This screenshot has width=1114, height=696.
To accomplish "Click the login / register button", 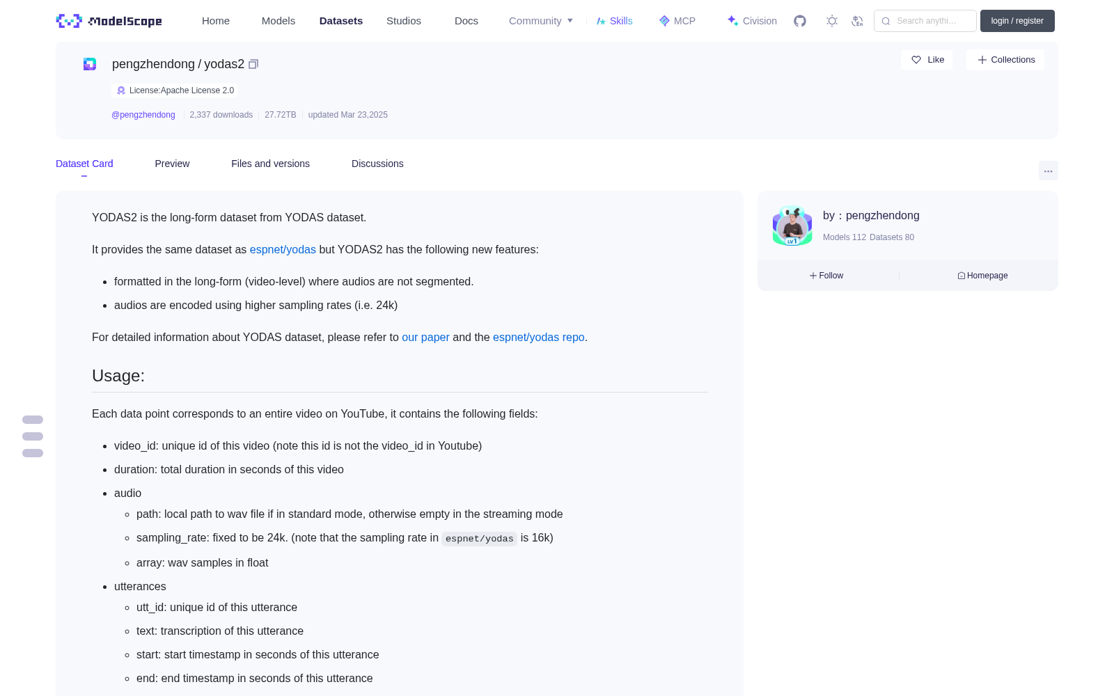I will pyautogui.click(x=1017, y=21).
